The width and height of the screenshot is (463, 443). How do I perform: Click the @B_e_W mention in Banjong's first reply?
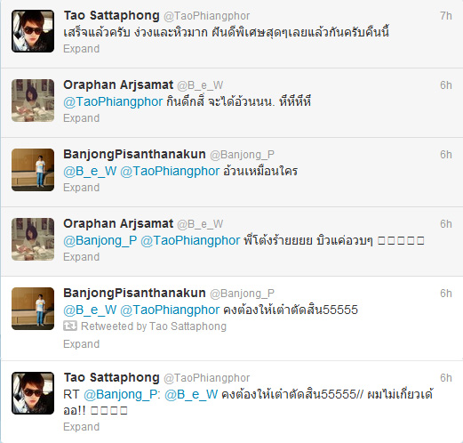click(x=90, y=171)
